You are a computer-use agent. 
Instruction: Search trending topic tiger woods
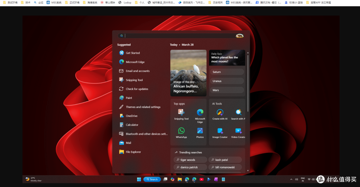click(190, 160)
